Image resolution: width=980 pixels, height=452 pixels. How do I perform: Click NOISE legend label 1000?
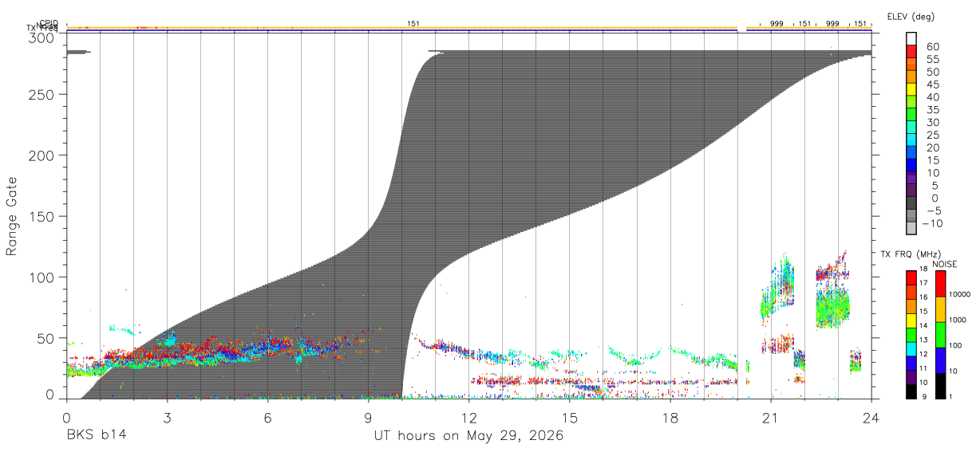coord(958,320)
